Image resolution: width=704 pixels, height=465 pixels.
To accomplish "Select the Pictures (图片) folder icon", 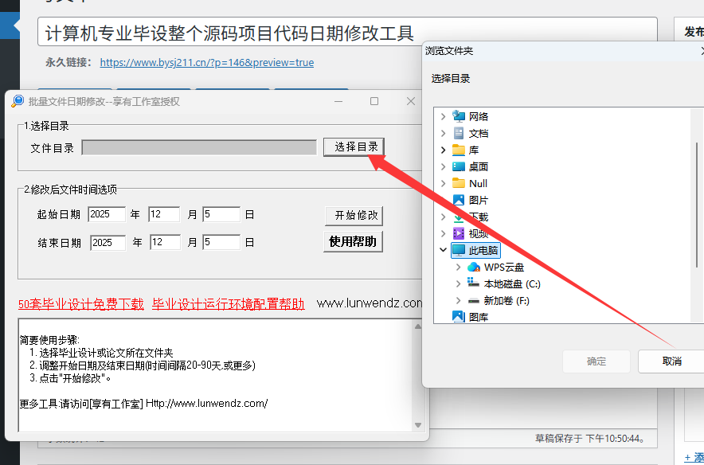I will coord(459,200).
